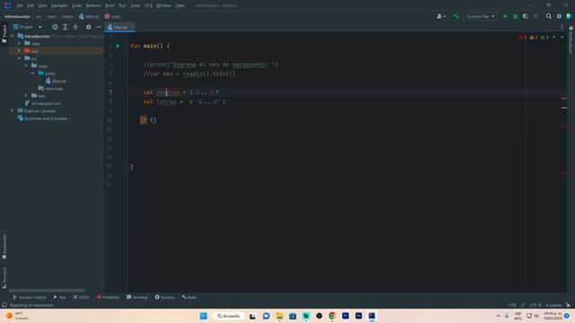Screen dimensions: 575x323
Task: Collapse the main folder in project tree
Action: (26, 65)
